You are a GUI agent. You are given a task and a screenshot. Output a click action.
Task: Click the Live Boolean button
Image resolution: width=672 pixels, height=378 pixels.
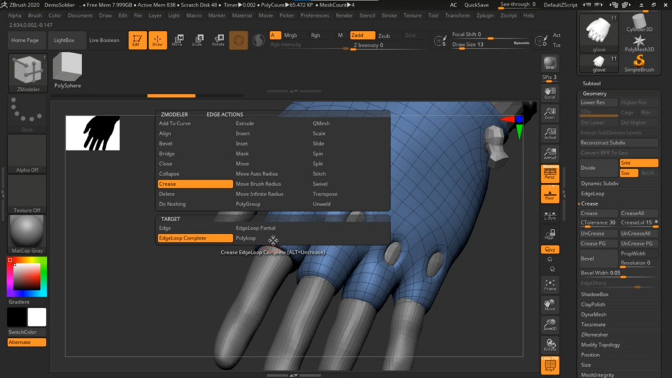coord(104,40)
